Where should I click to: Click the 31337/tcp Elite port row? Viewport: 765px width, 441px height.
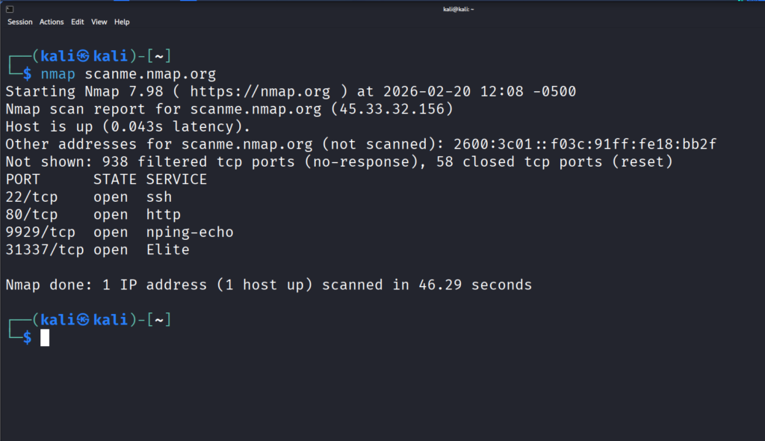tap(97, 250)
